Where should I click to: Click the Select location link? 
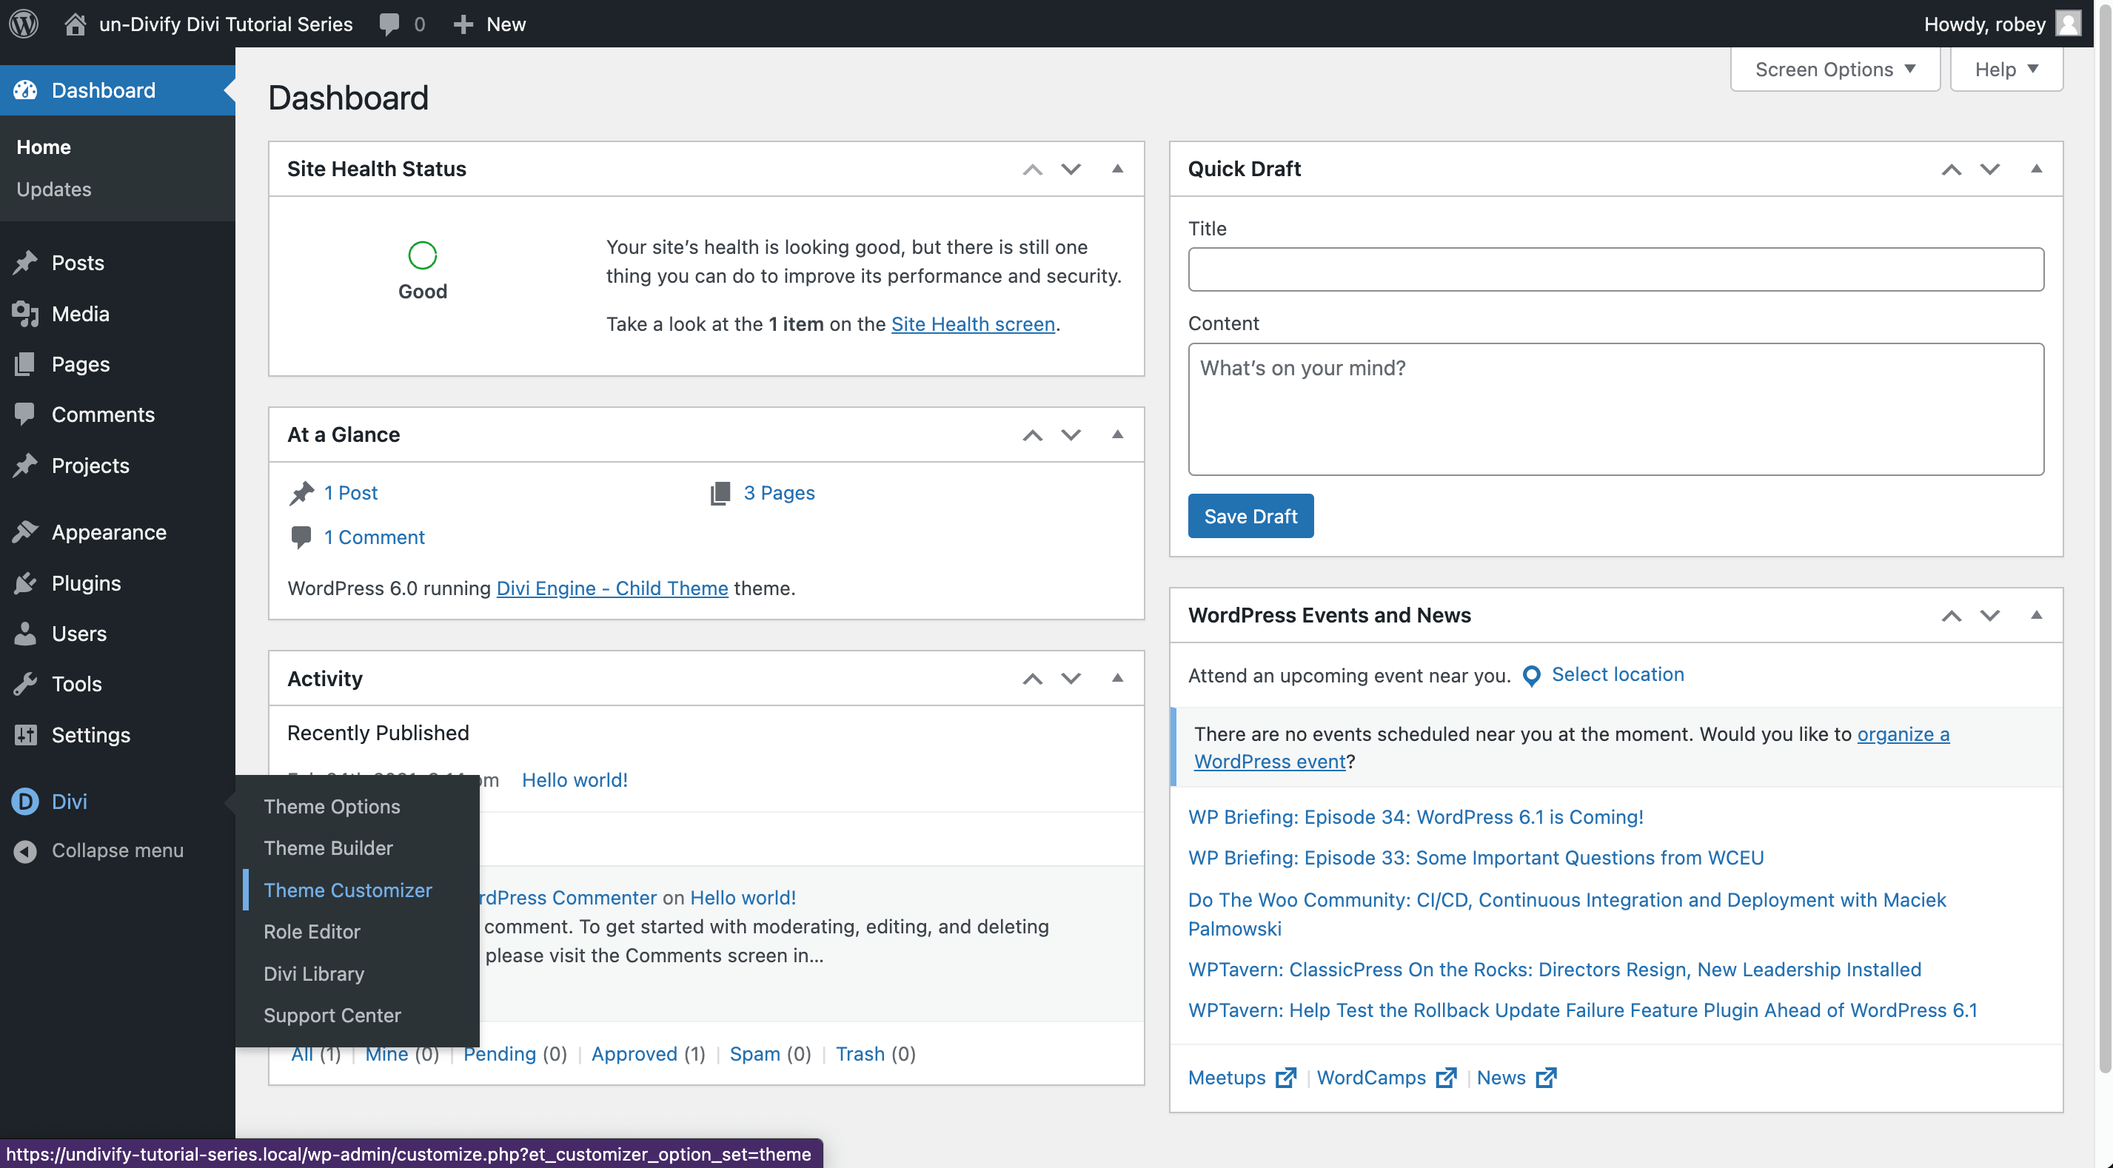[x=1618, y=674]
